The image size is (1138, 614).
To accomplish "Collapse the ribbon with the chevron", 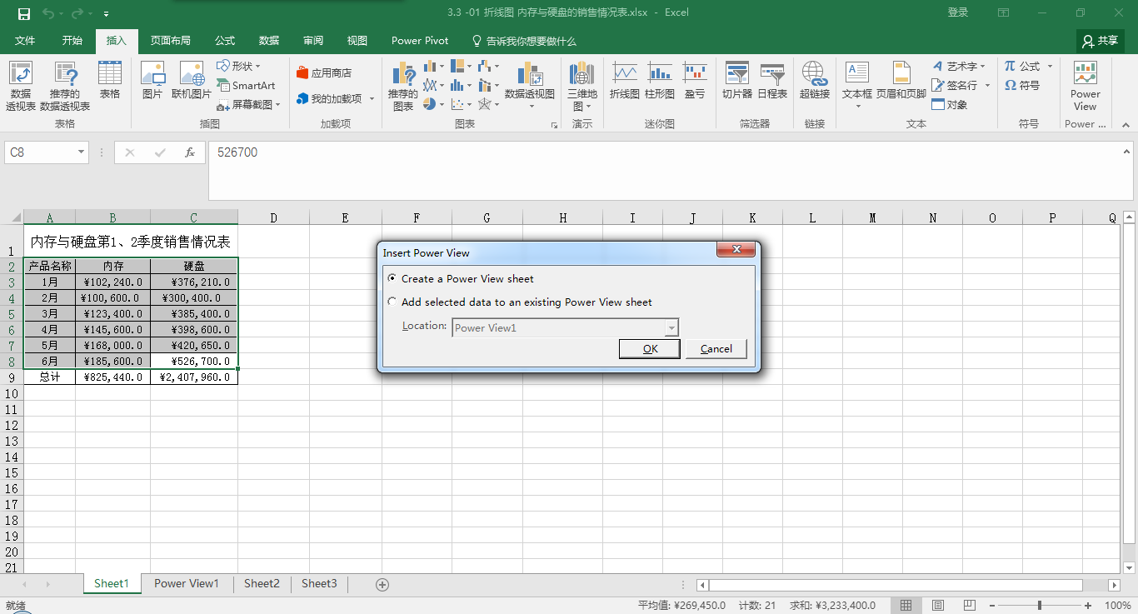I will 1125,124.
